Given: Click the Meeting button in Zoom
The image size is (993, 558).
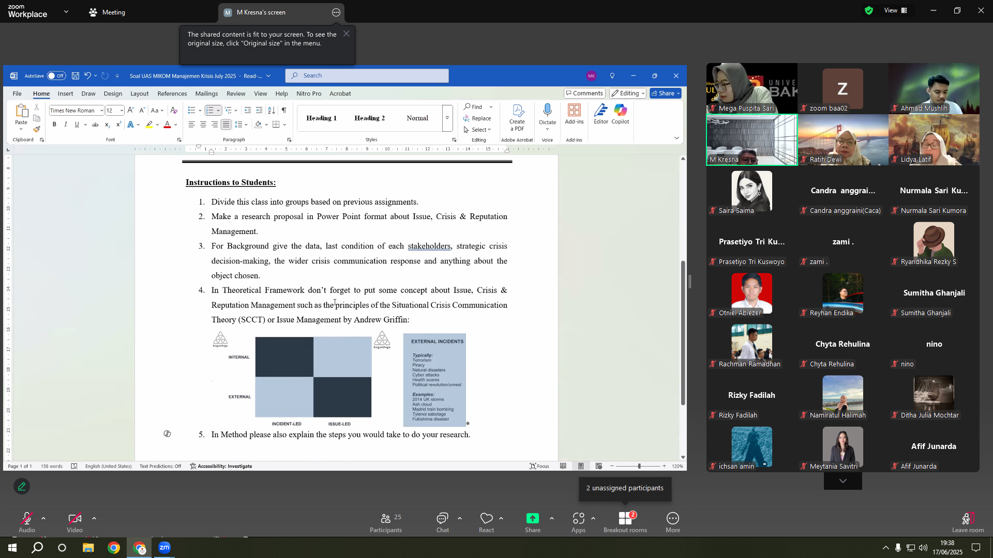Looking at the screenshot, I should coord(107,12).
